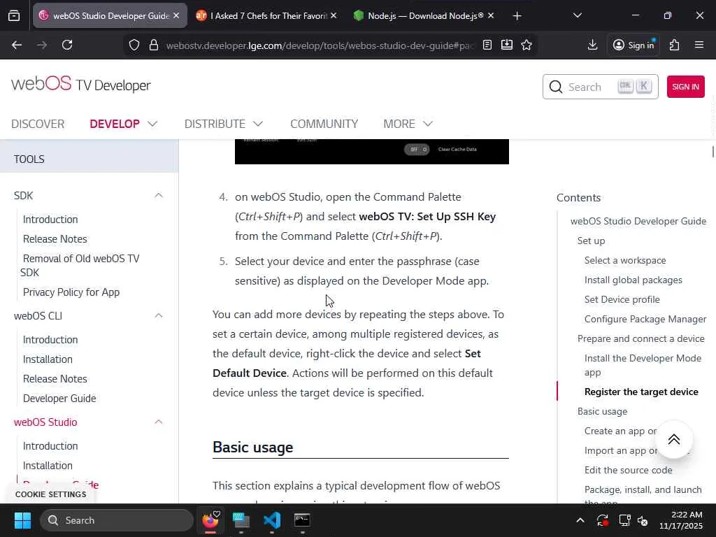This screenshot has width=716, height=537.
Task: Open the DISCOVER nav item
Action: point(38,124)
